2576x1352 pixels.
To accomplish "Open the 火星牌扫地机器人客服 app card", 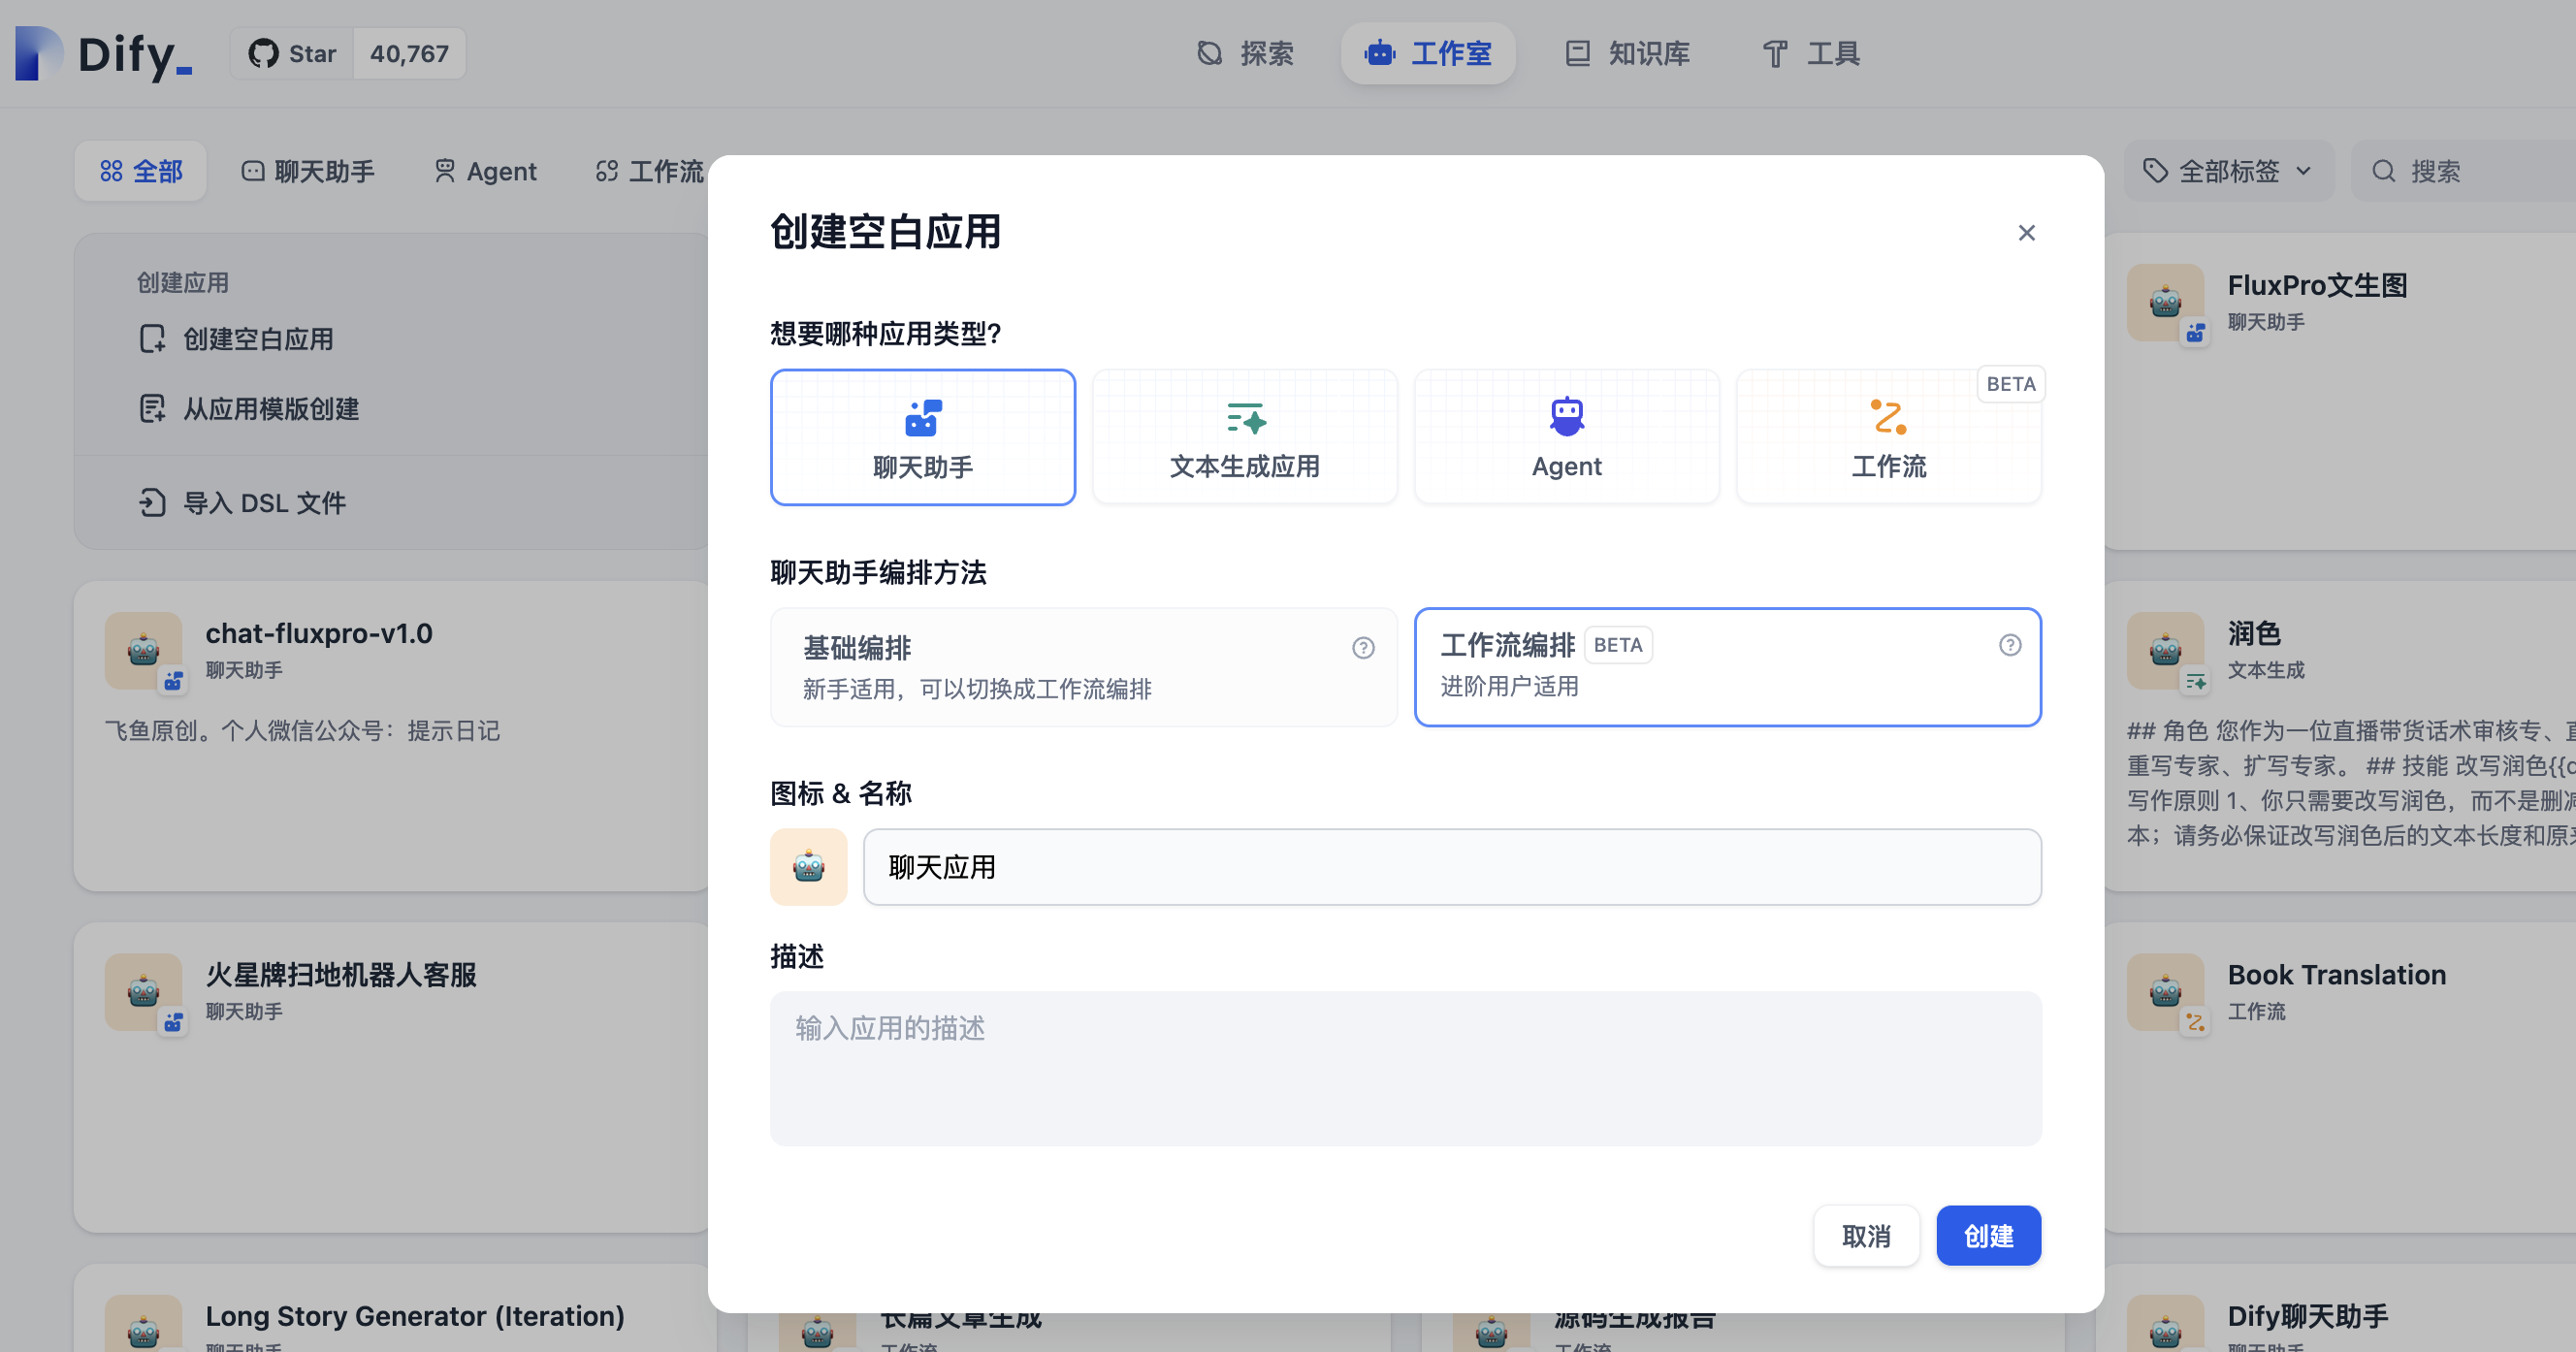I will 392,1078.
